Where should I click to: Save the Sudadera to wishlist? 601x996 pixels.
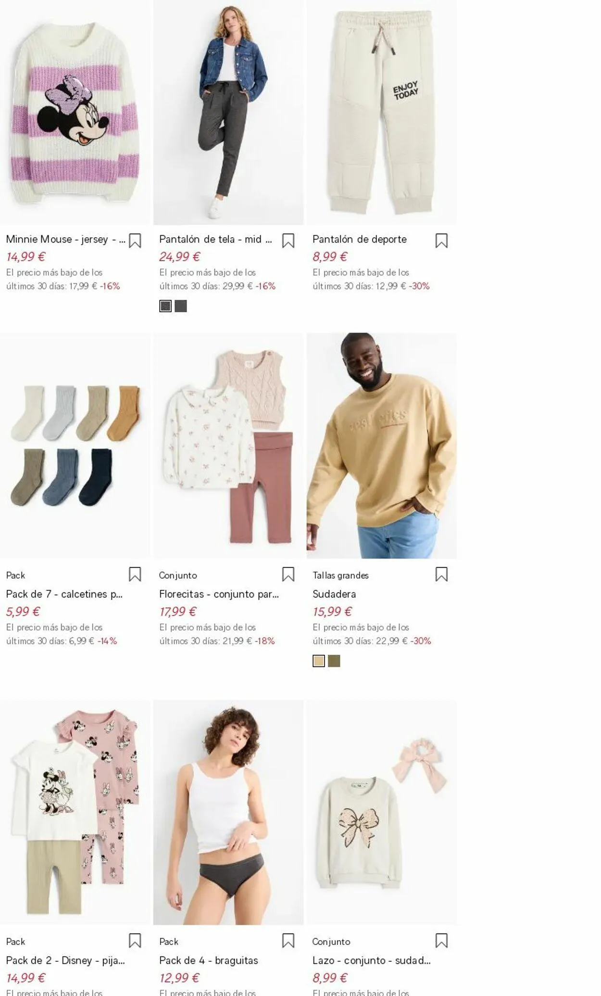[441, 575]
